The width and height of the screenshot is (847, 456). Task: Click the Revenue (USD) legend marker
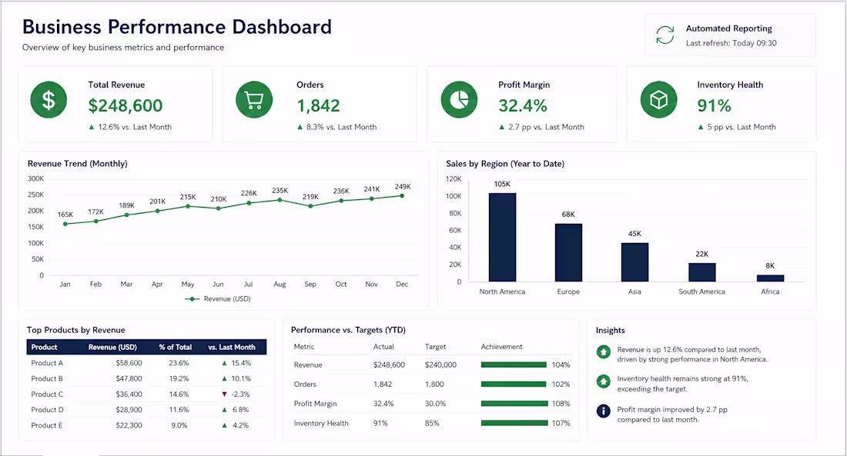point(192,299)
